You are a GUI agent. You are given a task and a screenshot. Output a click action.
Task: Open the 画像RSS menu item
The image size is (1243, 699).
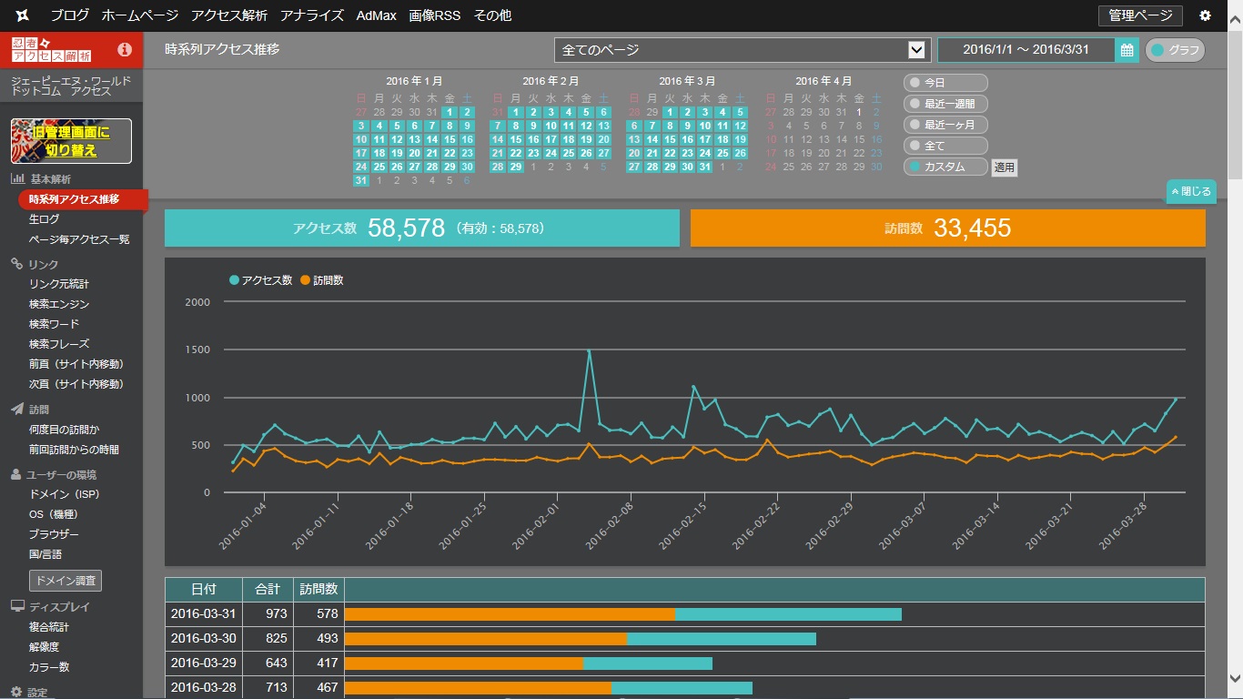435,15
